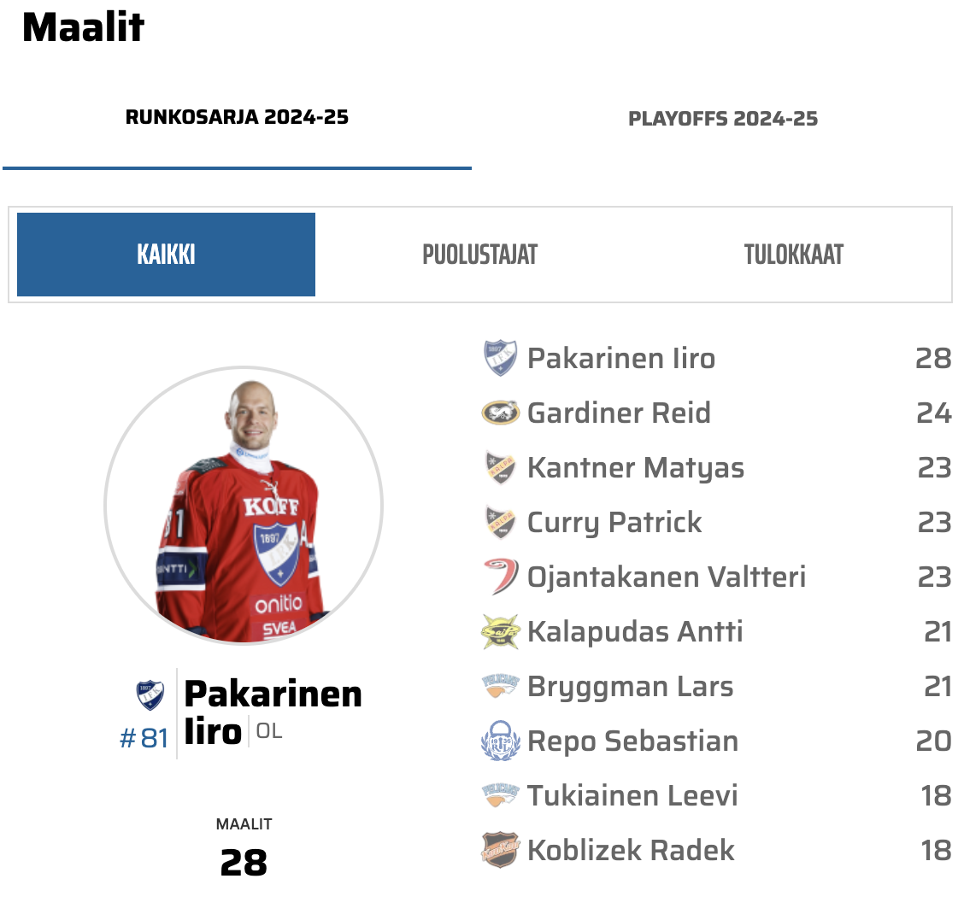Click Gardiner Reid name in list

point(619,413)
